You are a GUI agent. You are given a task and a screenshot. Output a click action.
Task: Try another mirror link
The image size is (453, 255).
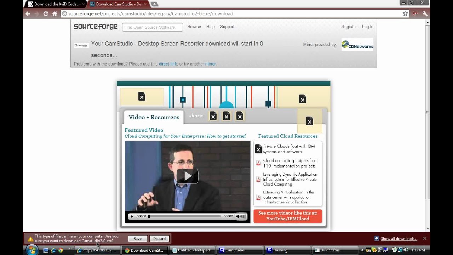click(x=210, y=64)
